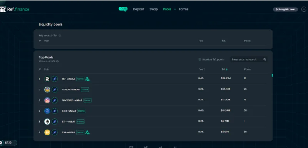Click the REF price $7.19 widget
The image size is (308, 148).
click(x=8, y=143)
